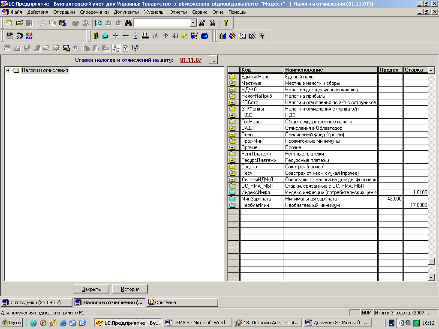
Task: Click the search input field in toolbar
Action: pyautogui.click(x=162, y=23)
